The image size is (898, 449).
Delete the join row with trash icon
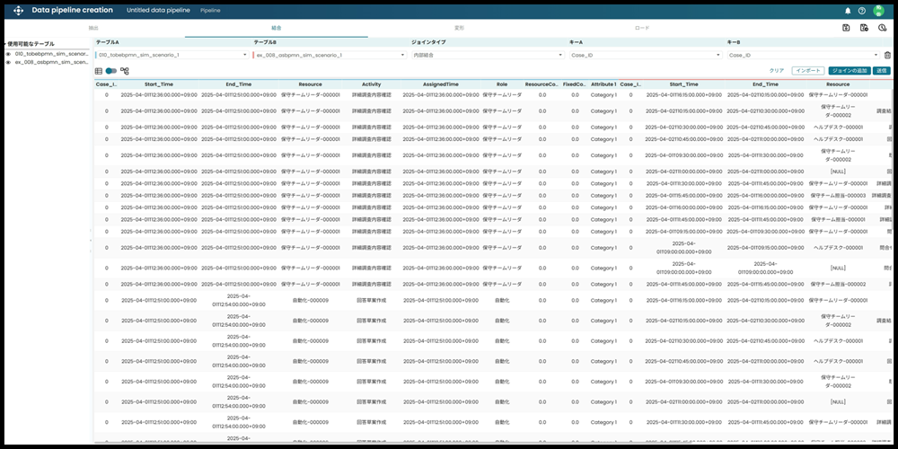click(887, 55)
